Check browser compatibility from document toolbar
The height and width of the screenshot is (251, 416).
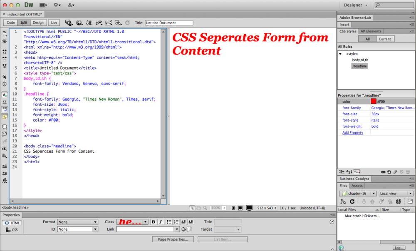tap(108, 22)
